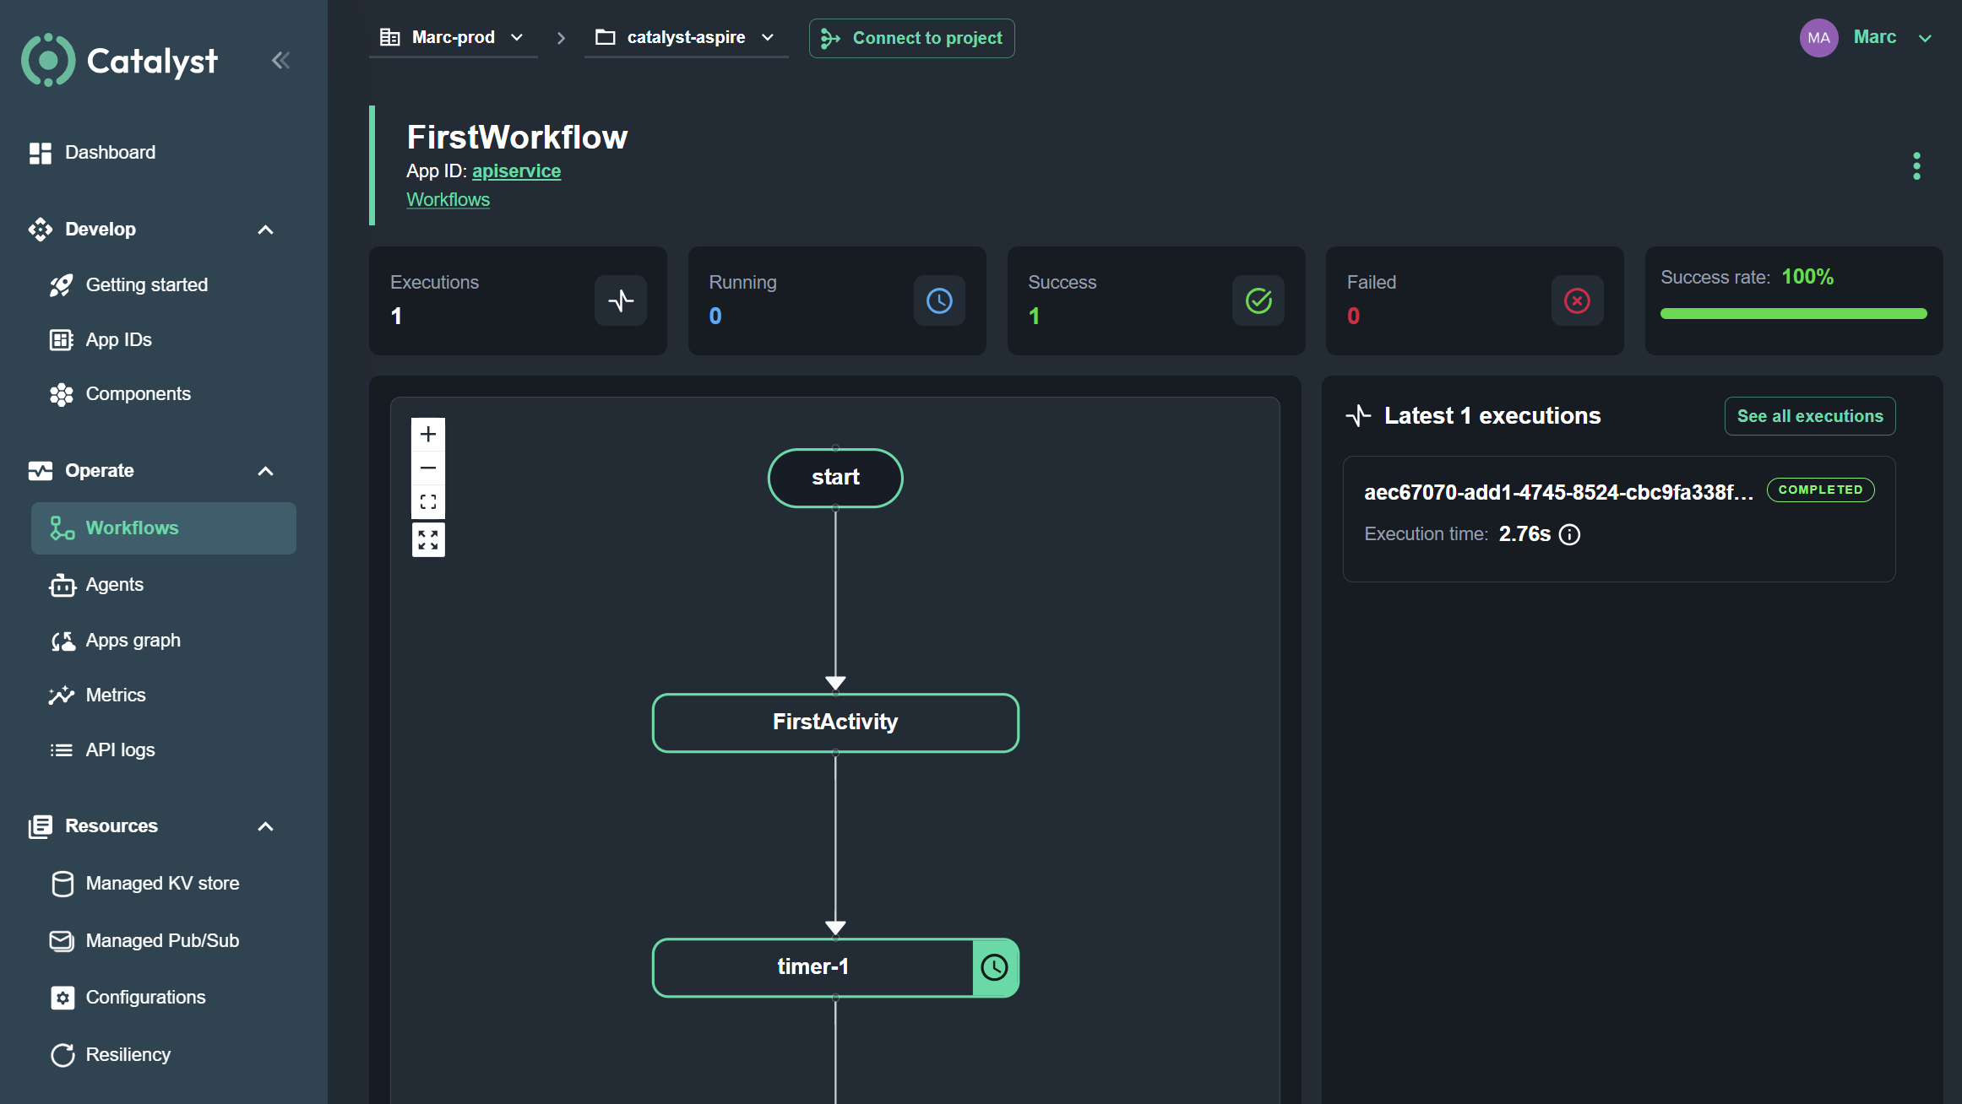This screenshot has width=1962, height=1104.
Task: Open the Marc-prod organization dropdown
Action: tap(516, 37)
